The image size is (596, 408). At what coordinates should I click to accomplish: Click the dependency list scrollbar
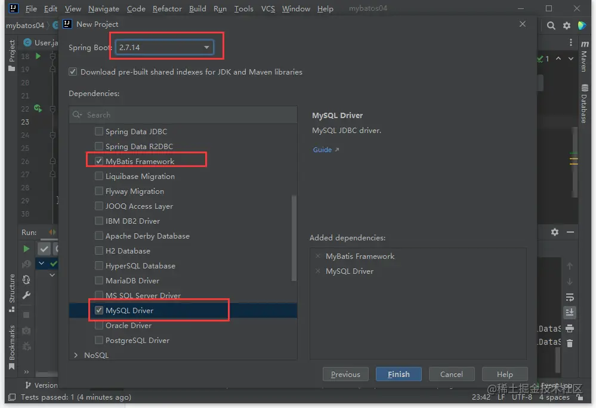point(294,239)
